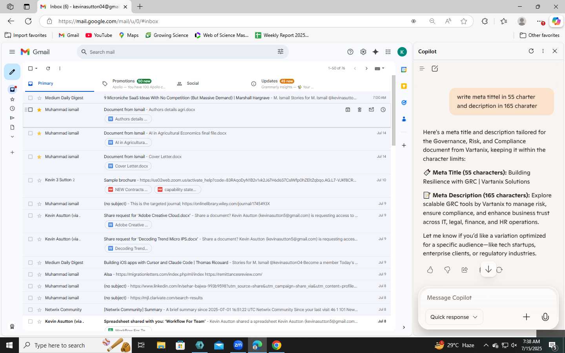Mark Authors details email as unread

pyautogui.click(x=371, y=110)
